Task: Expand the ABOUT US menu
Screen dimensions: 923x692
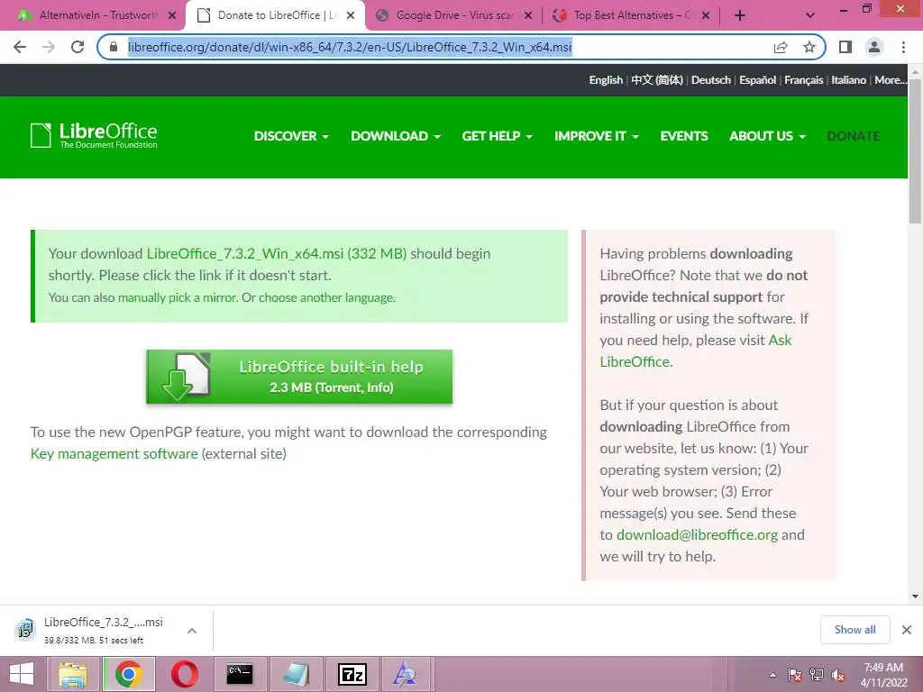Action: (767, 136)
